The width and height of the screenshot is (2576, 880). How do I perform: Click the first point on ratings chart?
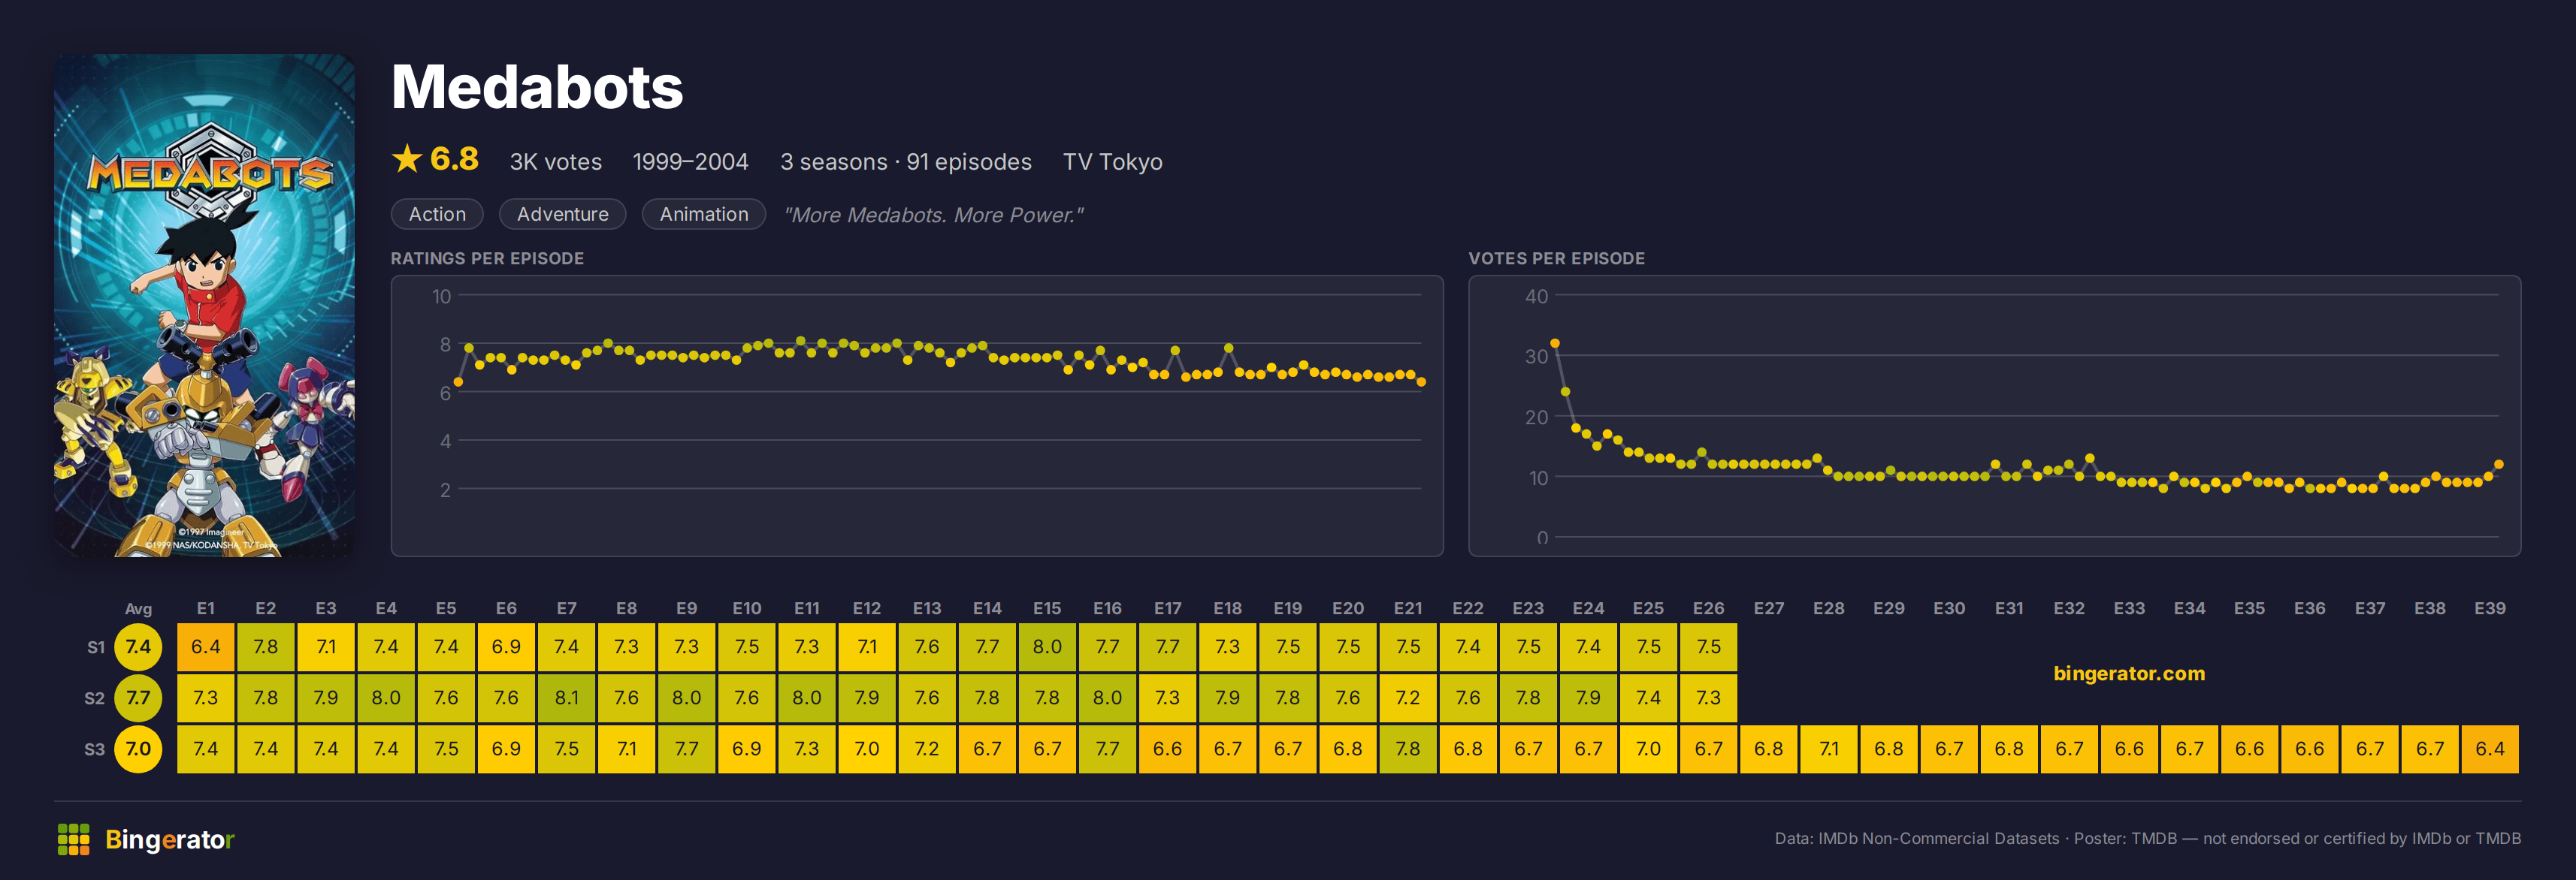(x=458, y=383)
